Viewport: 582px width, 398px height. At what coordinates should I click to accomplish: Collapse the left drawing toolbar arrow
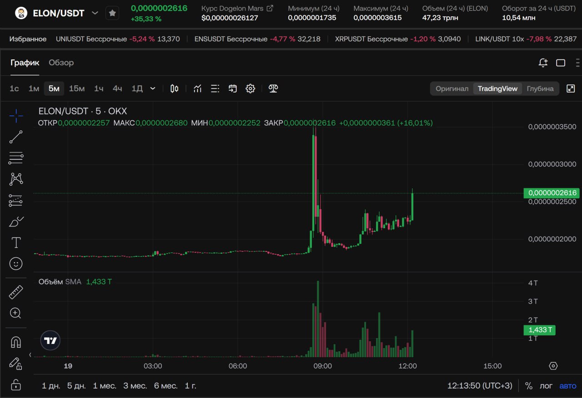click(30, 355)
